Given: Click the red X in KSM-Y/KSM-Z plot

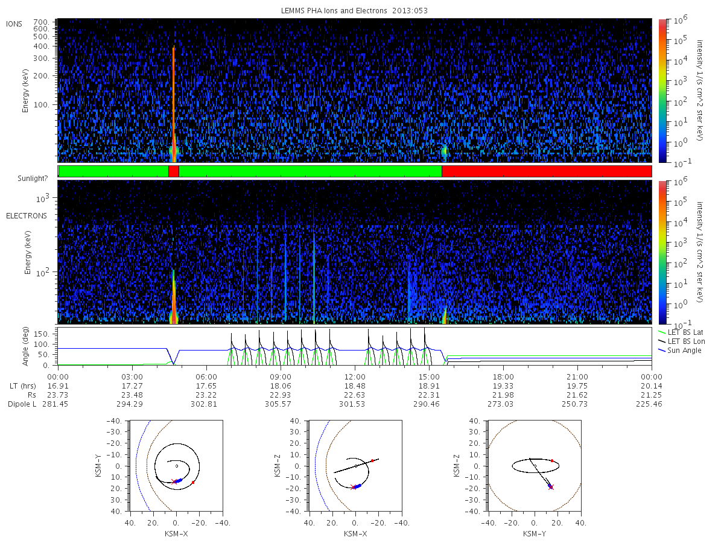Looking at the screenshot, I should click(551, 487).
